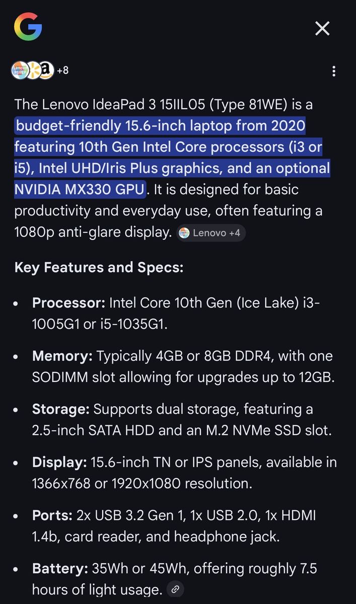
Task: Click the Amazon source icon
Action: coord(46,70)
